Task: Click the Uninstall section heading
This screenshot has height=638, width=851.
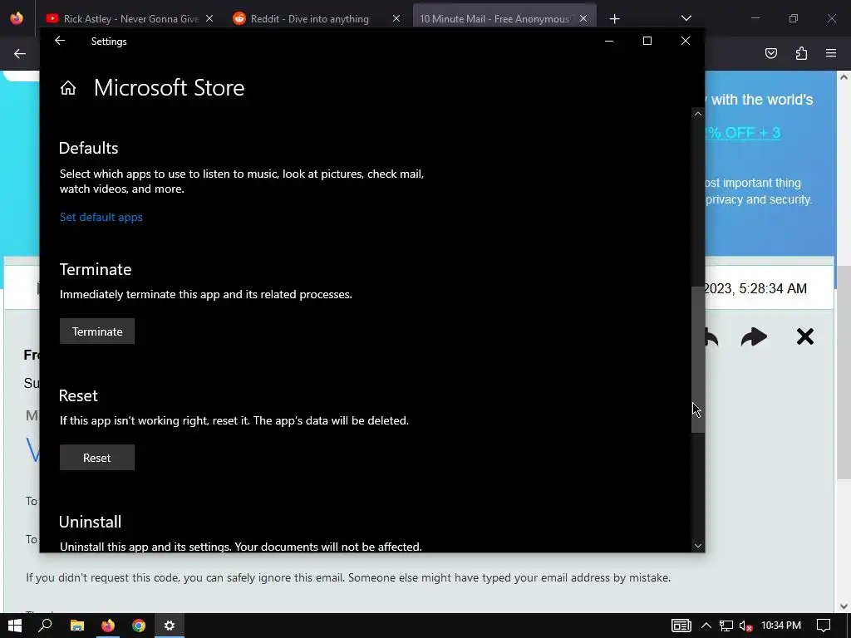Action: pyautogui.click(x=90, y=522)
